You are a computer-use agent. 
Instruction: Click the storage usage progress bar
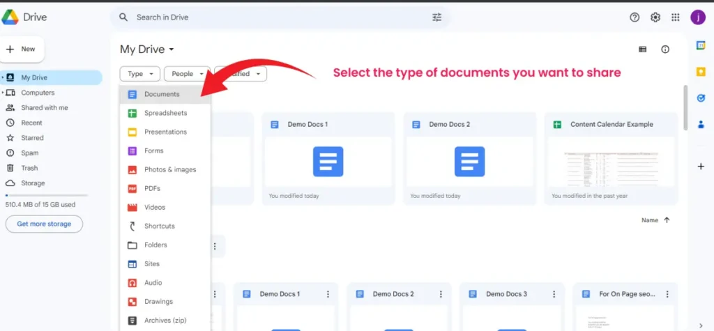pos(46,195)
